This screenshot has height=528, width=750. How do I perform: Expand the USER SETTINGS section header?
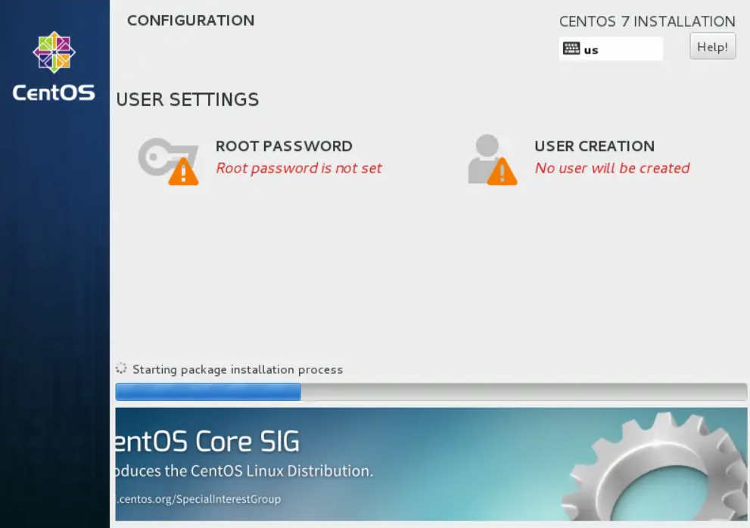pyautogui.click(x=186, y=99)
